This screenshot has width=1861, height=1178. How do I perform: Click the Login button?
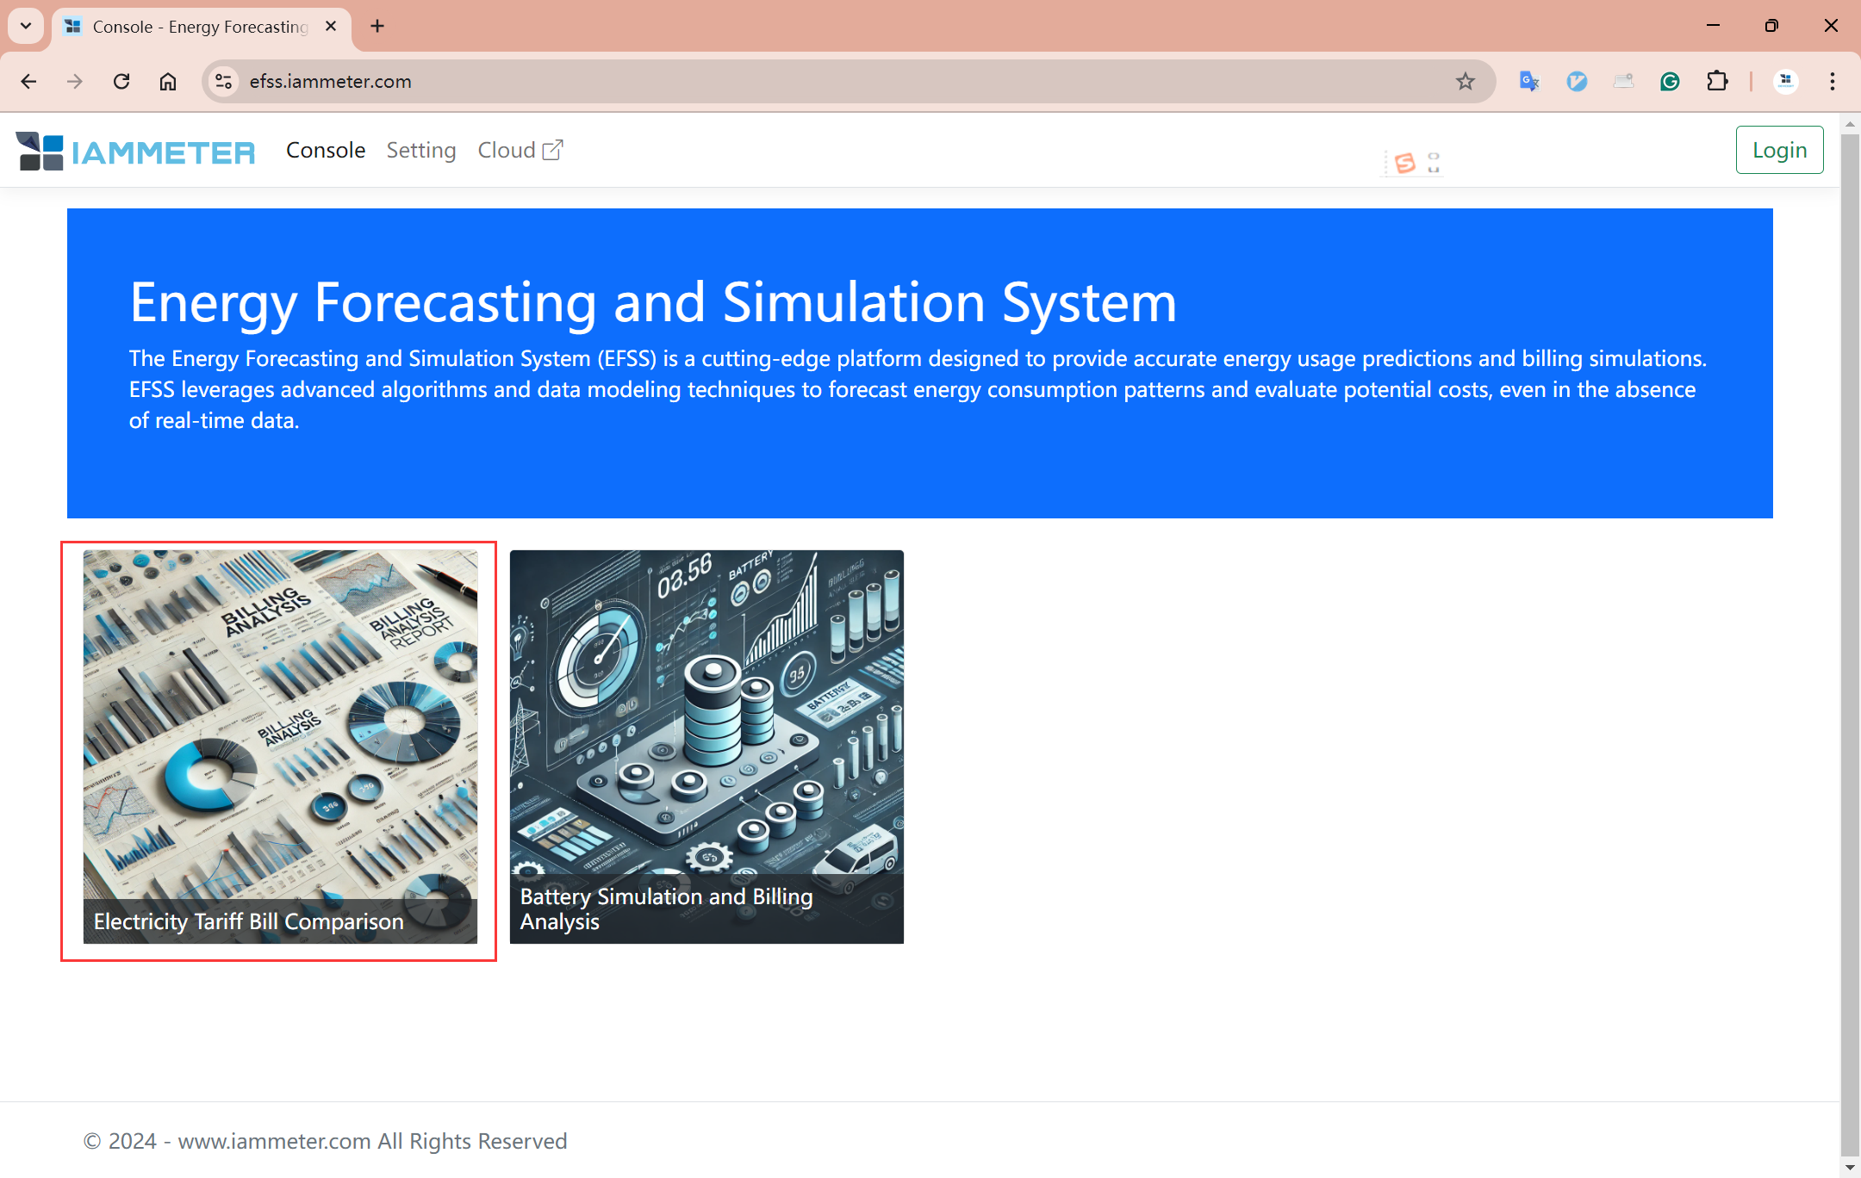[1780, 149]
